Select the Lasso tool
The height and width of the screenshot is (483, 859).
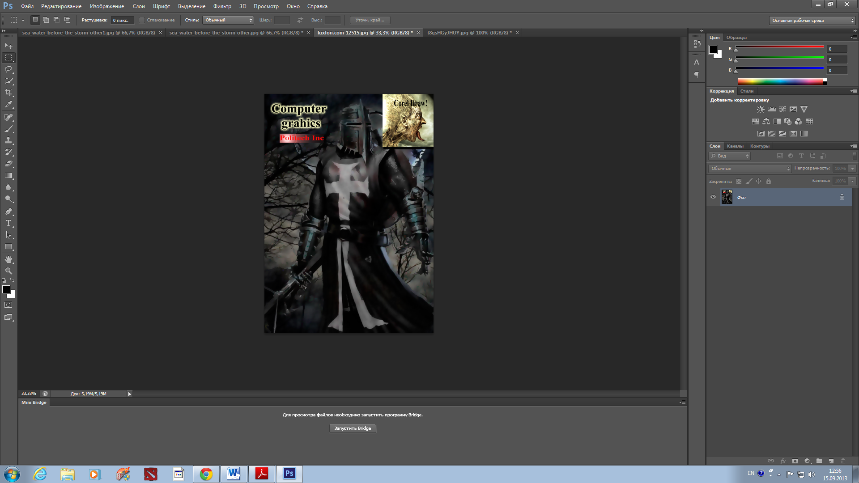coord(9,69)
